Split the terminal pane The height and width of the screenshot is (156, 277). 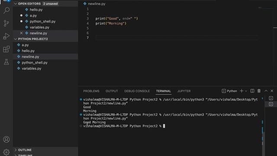tap(252, 91)
